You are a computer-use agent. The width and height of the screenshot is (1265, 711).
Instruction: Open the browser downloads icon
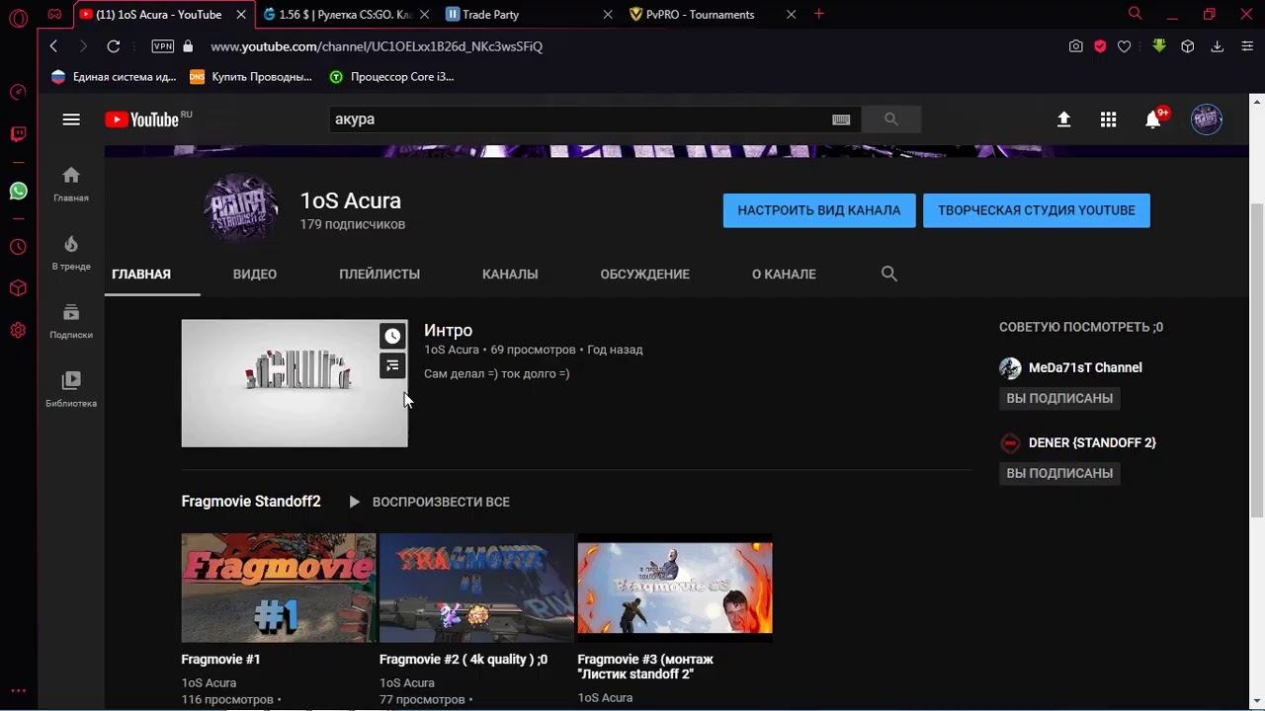point(1218,46)
